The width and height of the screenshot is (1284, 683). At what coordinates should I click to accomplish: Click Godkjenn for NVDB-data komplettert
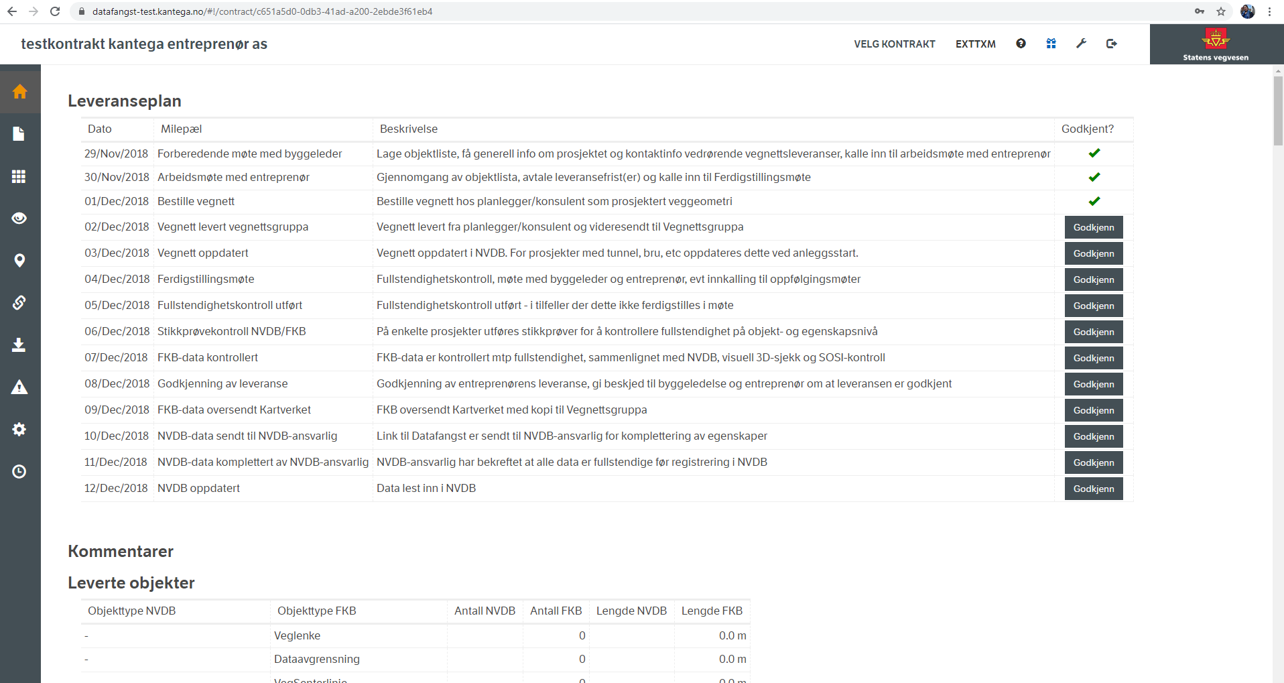(x=1094, y=462)
